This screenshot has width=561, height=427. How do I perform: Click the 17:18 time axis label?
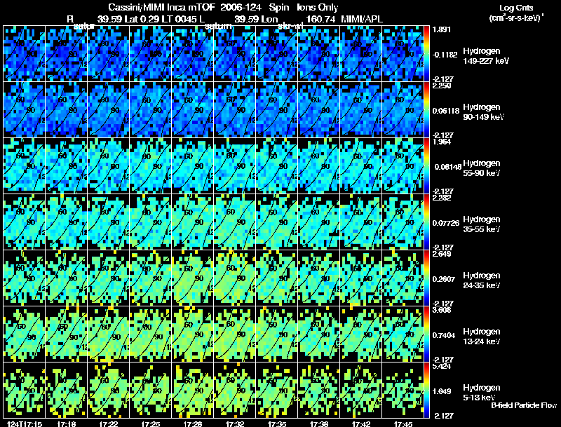(66, 424)
